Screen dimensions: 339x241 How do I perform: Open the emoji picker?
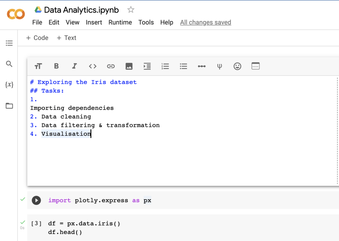pyautogui.click(x=237, y=66)
